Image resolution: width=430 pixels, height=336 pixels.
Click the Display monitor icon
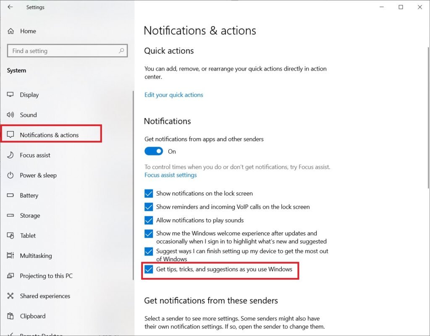(x=10, y=94)
